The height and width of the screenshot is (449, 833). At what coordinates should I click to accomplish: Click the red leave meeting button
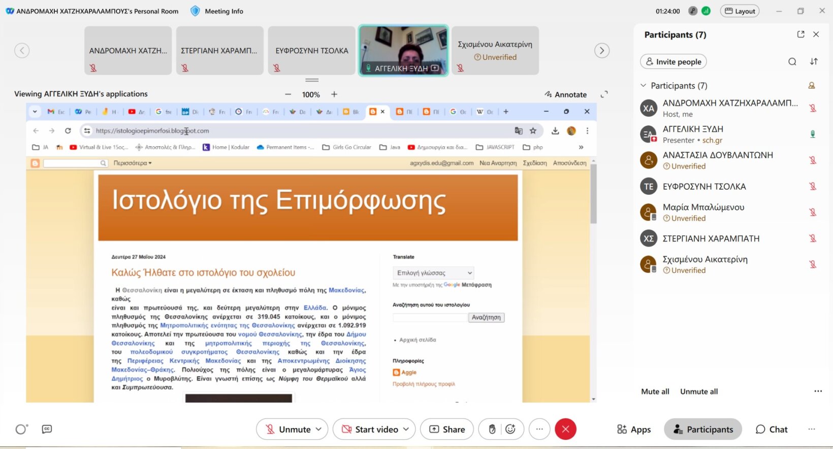pyautogui.click(x=565, y=429)
